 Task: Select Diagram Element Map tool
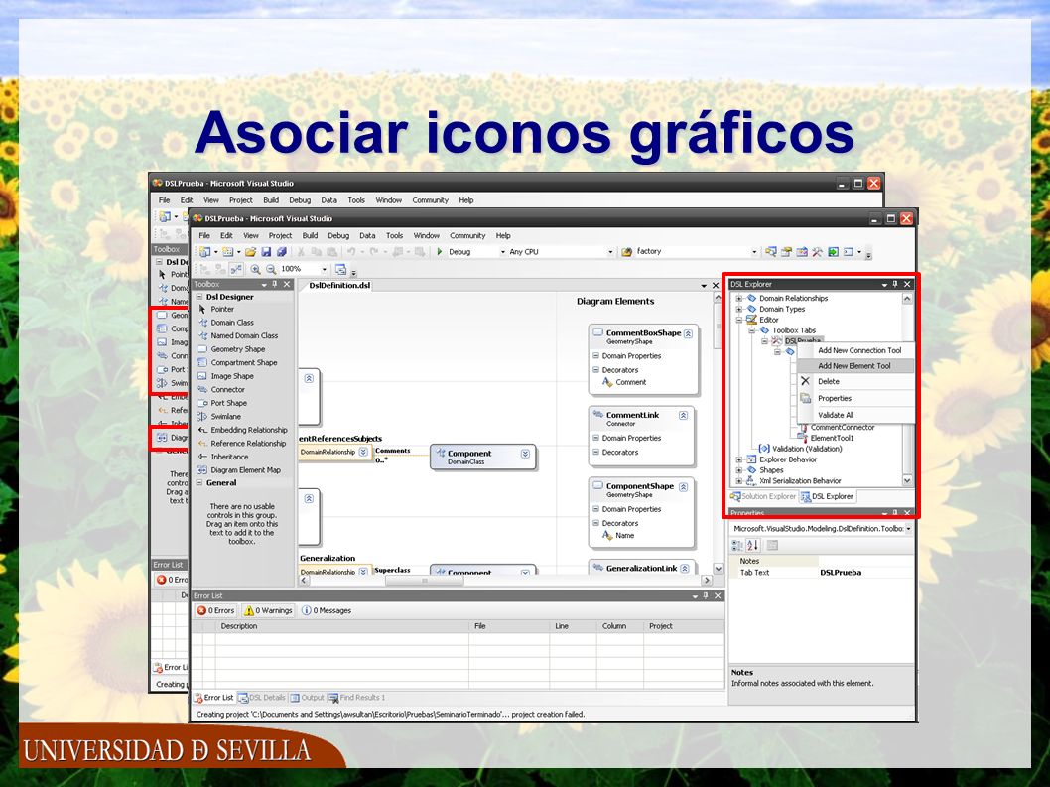(x=245, y=469)
